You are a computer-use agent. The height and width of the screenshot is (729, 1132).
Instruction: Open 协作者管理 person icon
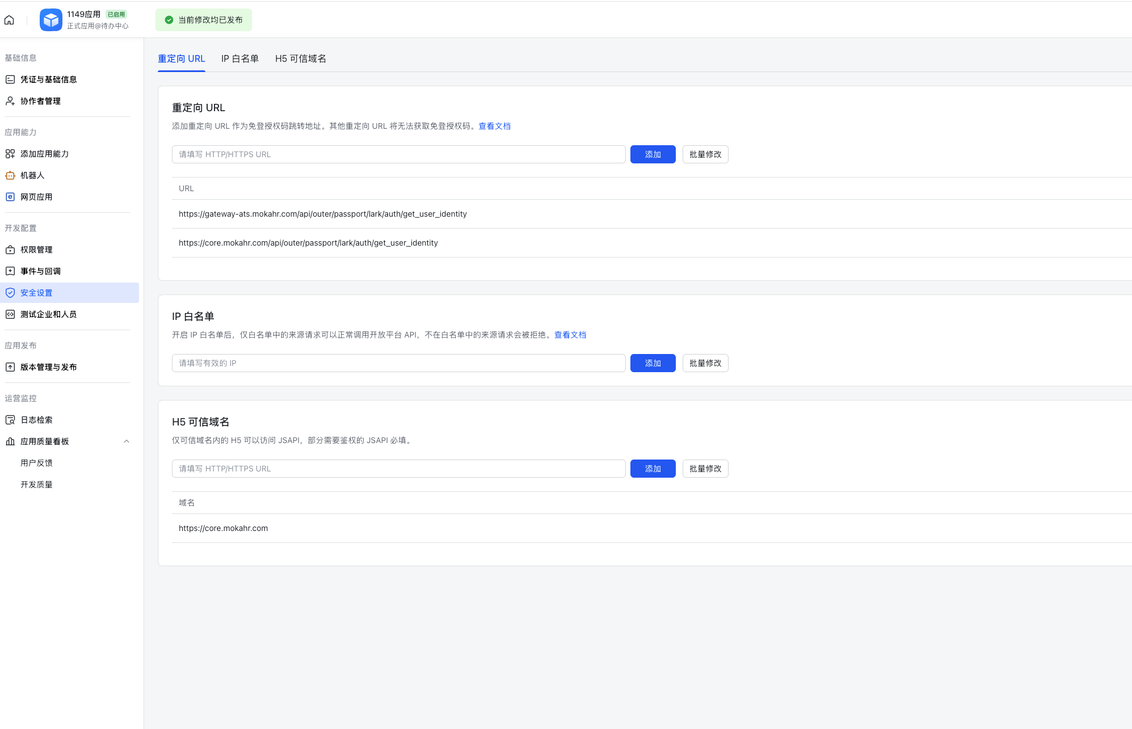pos(10,101)
